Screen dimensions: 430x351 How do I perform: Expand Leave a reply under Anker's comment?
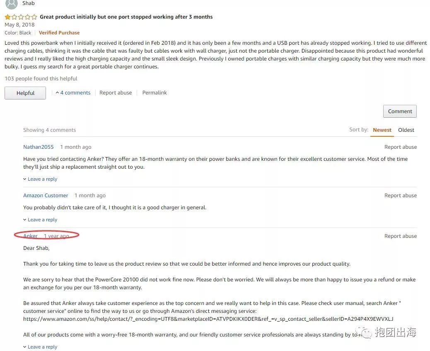(x=40, y=347)
